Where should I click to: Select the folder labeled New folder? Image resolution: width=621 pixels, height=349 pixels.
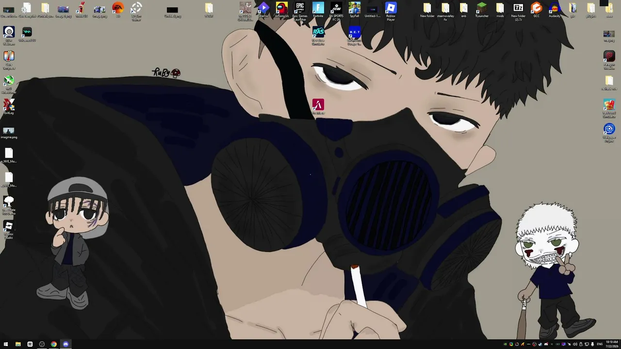pos(427,10)
